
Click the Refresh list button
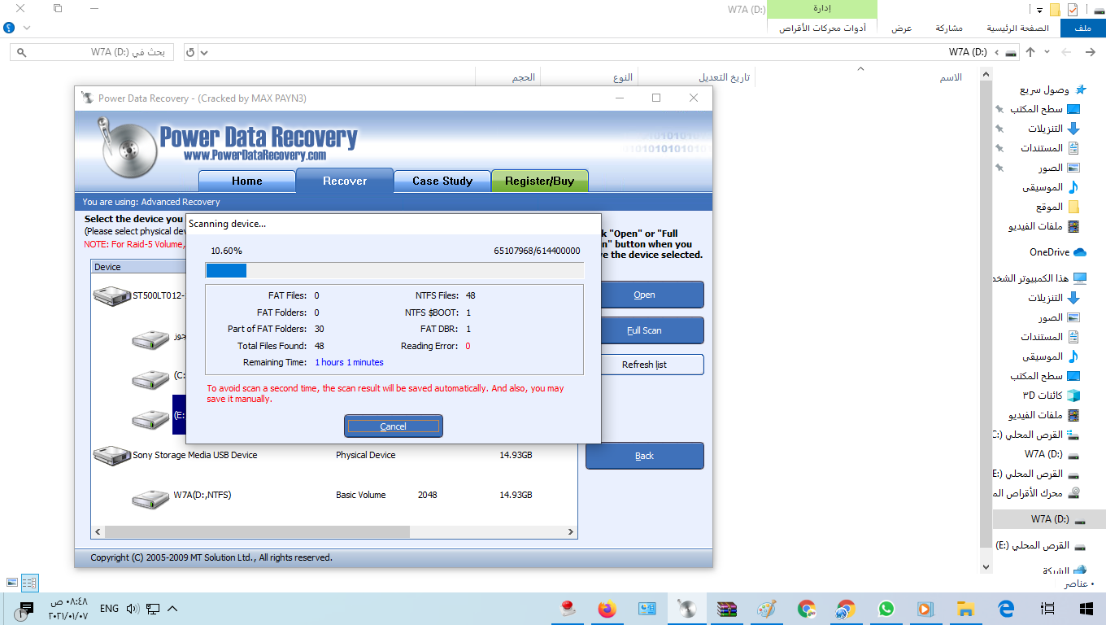click(x=645, y=365)
